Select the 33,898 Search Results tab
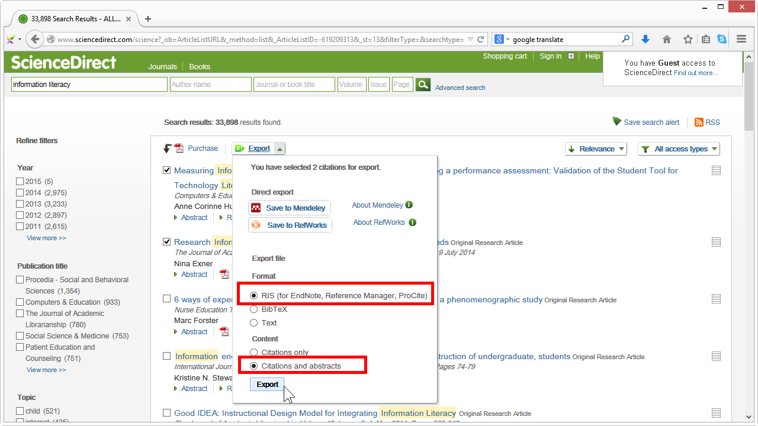This screenshot has width=758, height=426. pyautogui.click(x=76, y=19)
